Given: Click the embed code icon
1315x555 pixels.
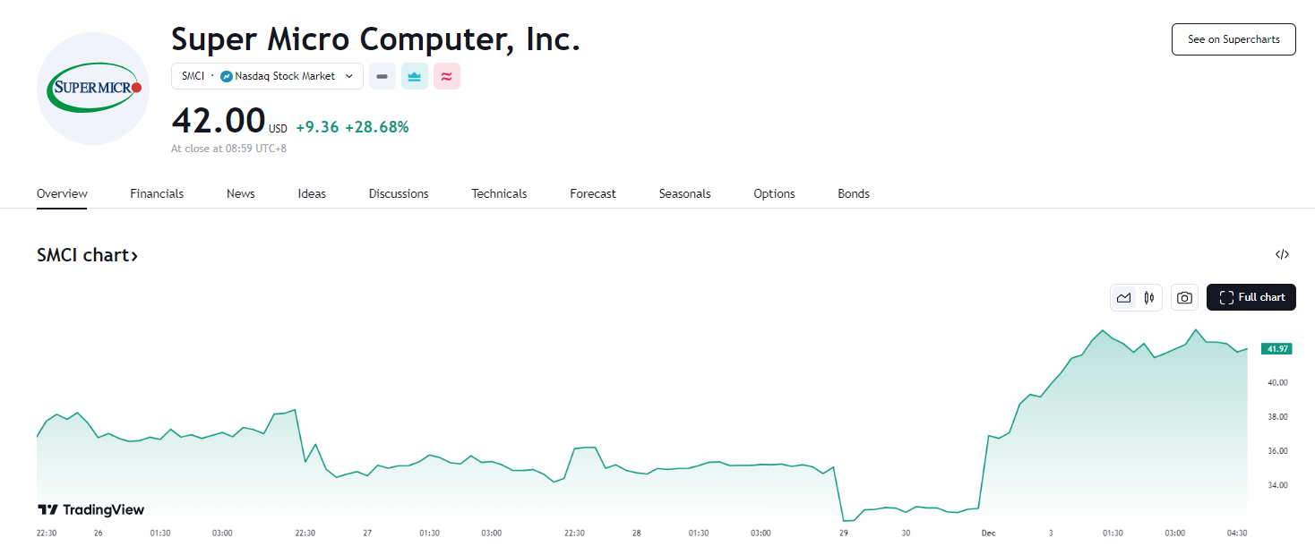Looking at the screenshot, I should point(1282,255).
